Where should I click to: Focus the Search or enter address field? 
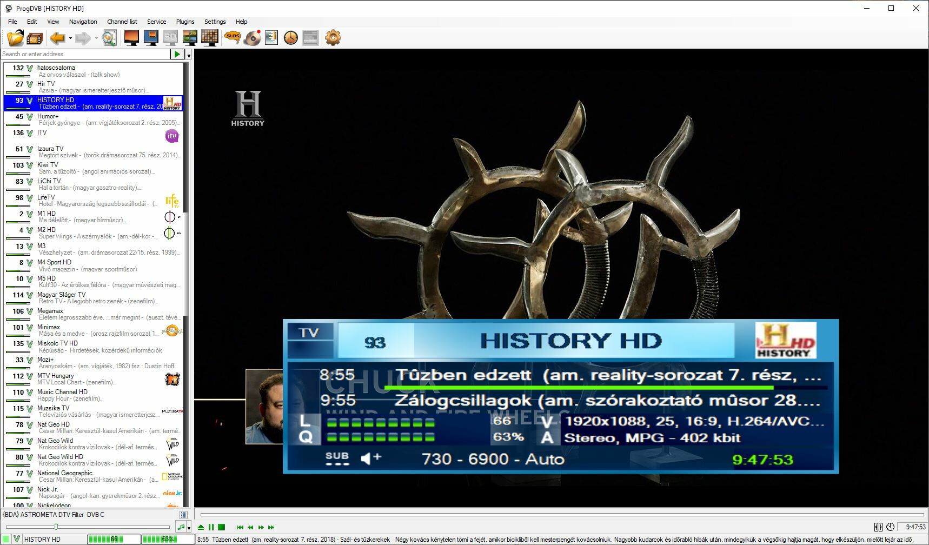point(85,54)
